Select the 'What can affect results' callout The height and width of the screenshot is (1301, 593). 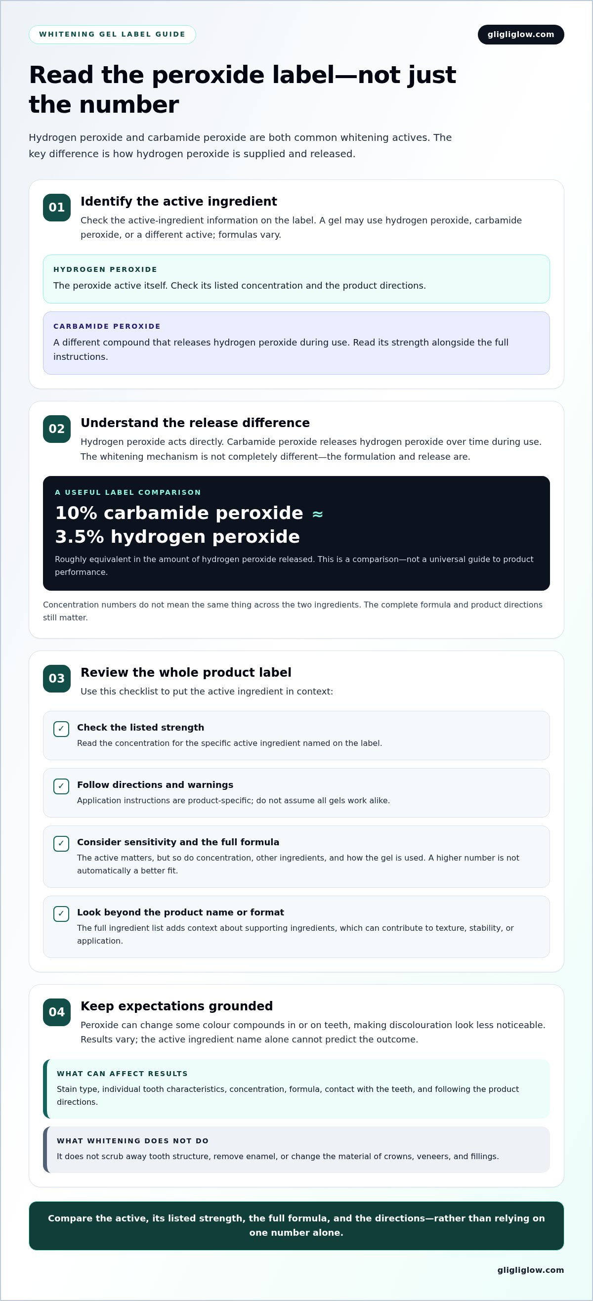coord(296,1088)
